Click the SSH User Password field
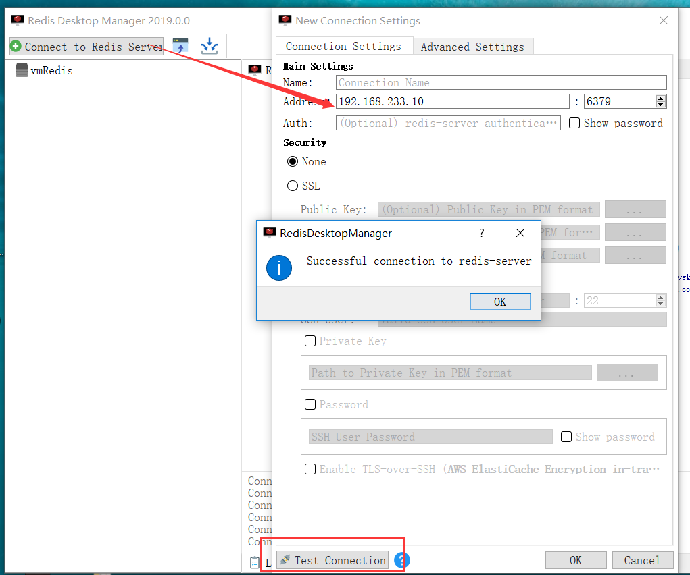 430,437
